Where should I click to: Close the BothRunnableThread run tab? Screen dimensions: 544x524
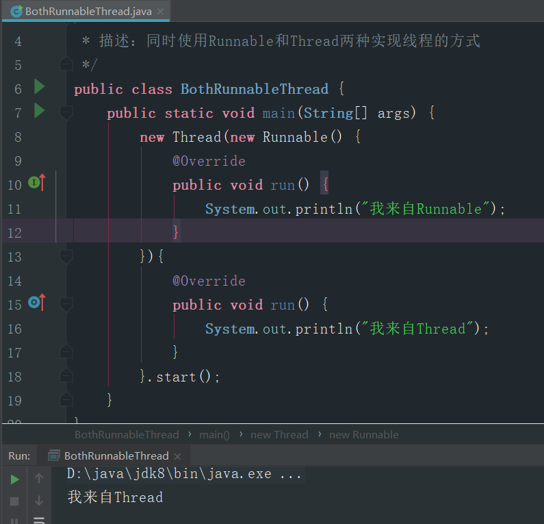pyautogui.click(x=177, y=456)
